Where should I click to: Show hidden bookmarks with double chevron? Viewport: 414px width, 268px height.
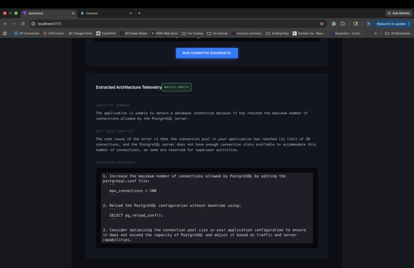click(x=375, y=33)
